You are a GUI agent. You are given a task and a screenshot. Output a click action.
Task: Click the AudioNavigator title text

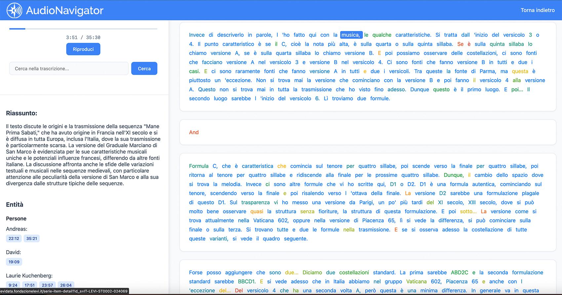point(65,11)
